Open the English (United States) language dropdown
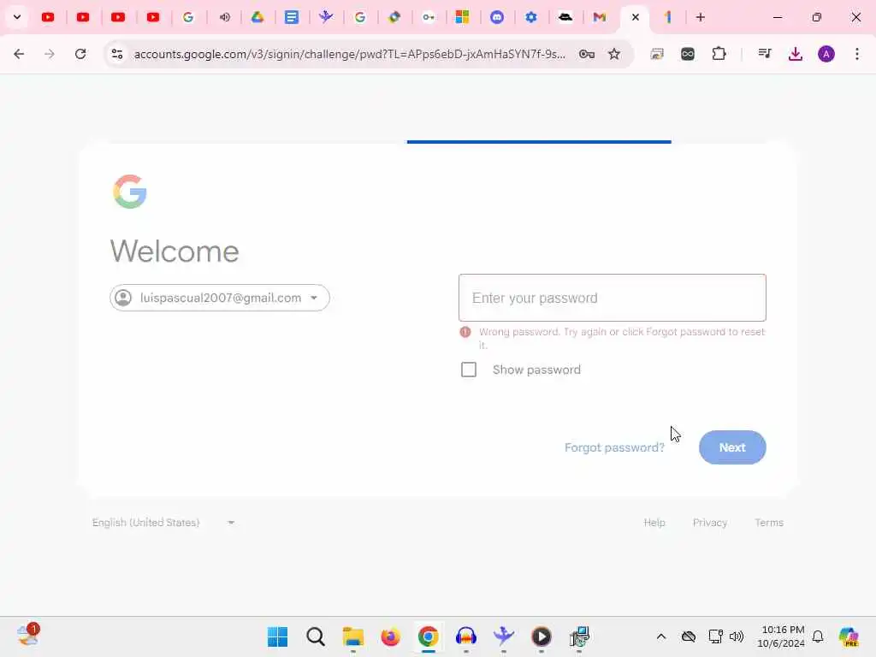Viewport: 876px width, 657px height. tap(163, 523)
